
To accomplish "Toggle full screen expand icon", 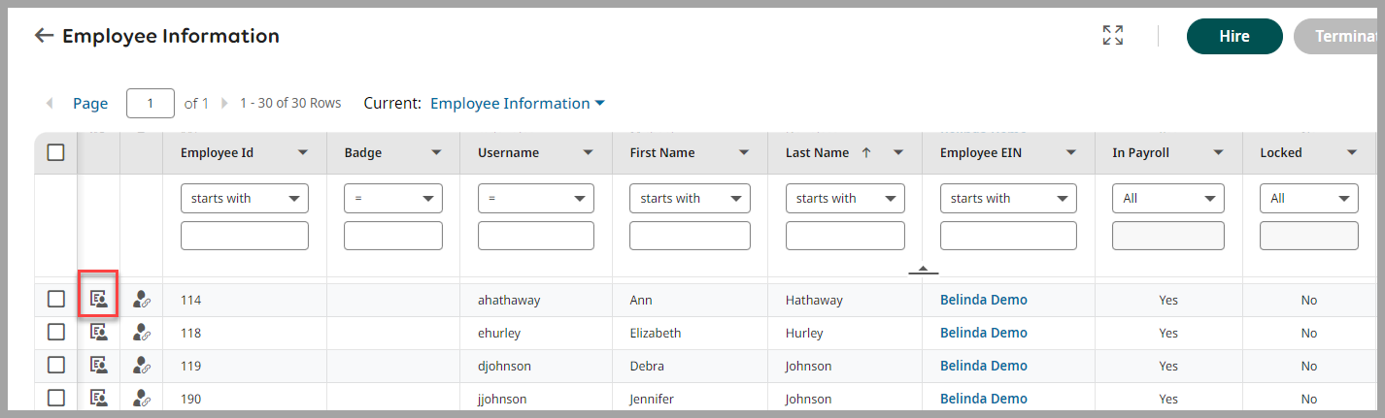I will point(1113,36).
